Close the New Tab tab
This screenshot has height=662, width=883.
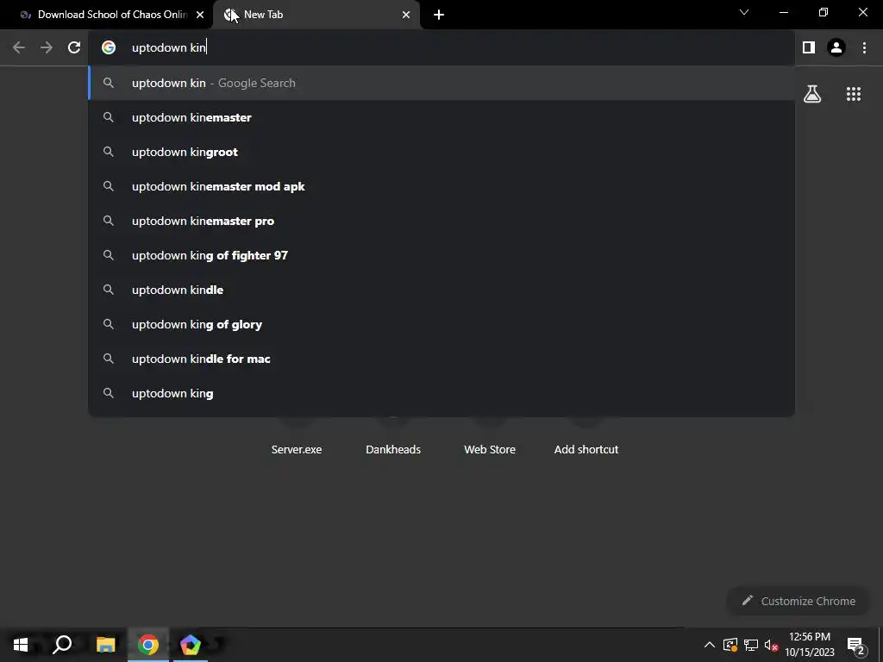tap(406, 15)
